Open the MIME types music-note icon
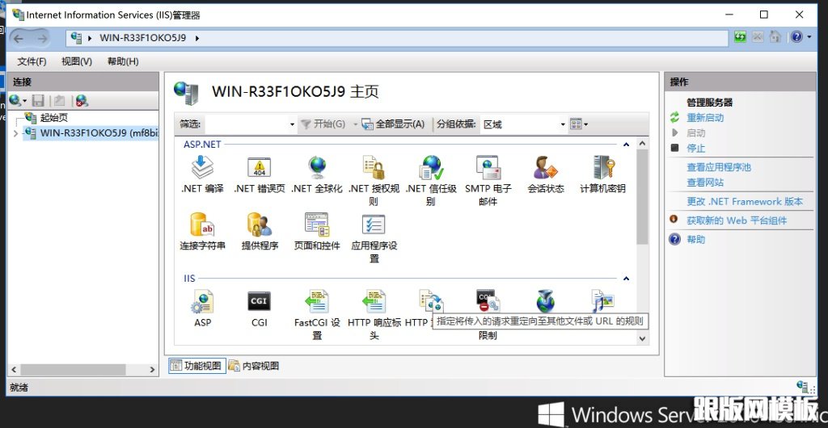Viewport: 828px width, 428px height. [x=602, y=301]
